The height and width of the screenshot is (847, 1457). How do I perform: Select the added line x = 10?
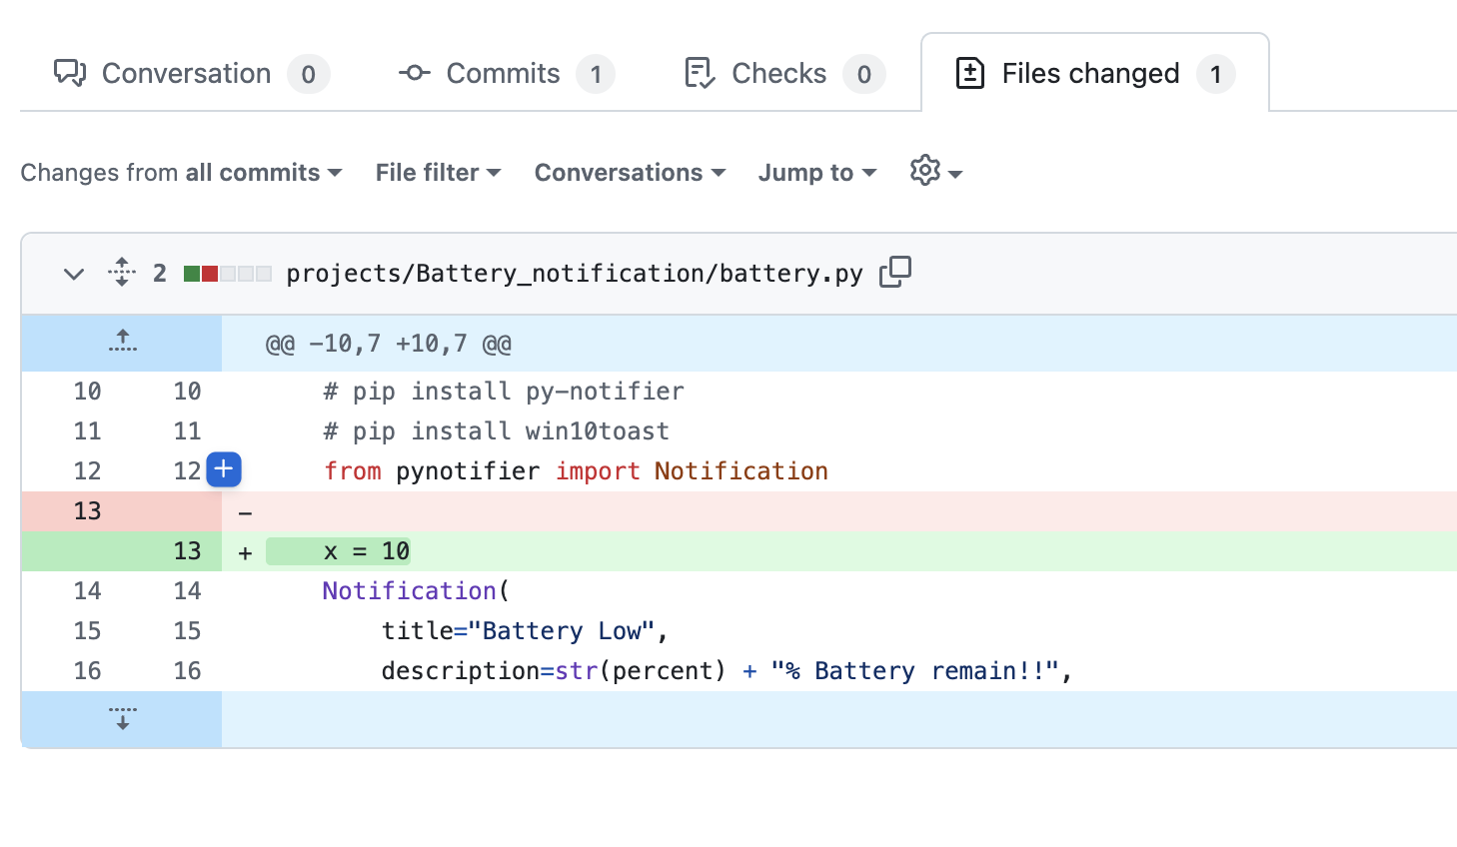(366, 551)
